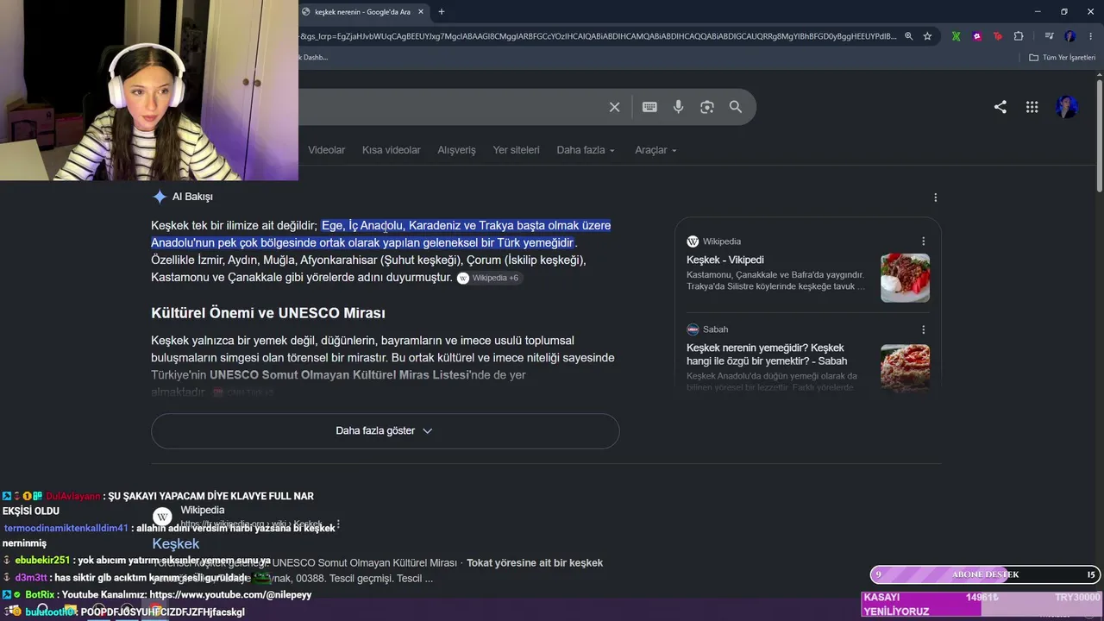Open the on-screen keyboard input tool
Viewport: 1104px width, 621px height.
tap(649, 107)
